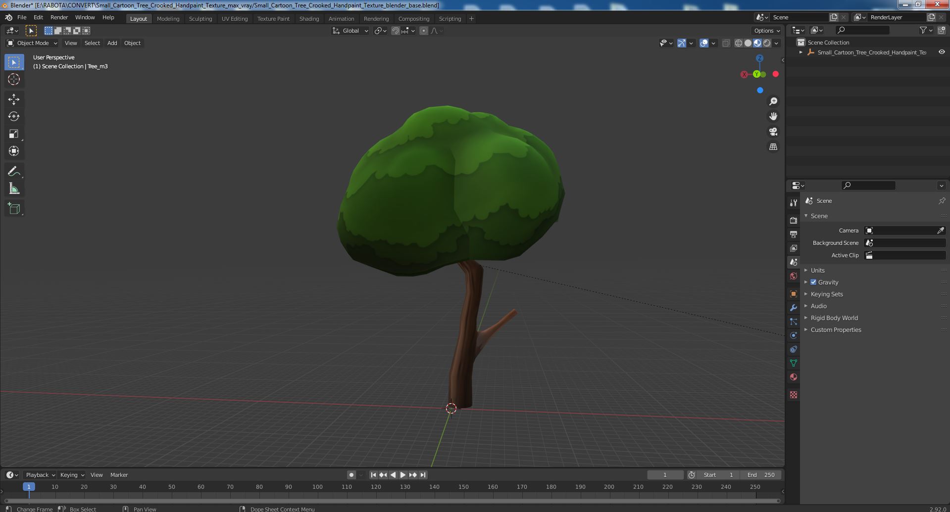
Task: Select the Measure tool
Action: (x=14, y=189)
